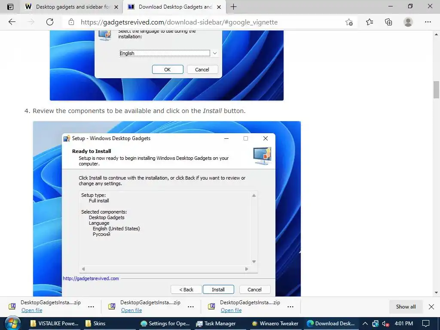Reload the current web page
440x330 pixels.
[x=50, y=22]
